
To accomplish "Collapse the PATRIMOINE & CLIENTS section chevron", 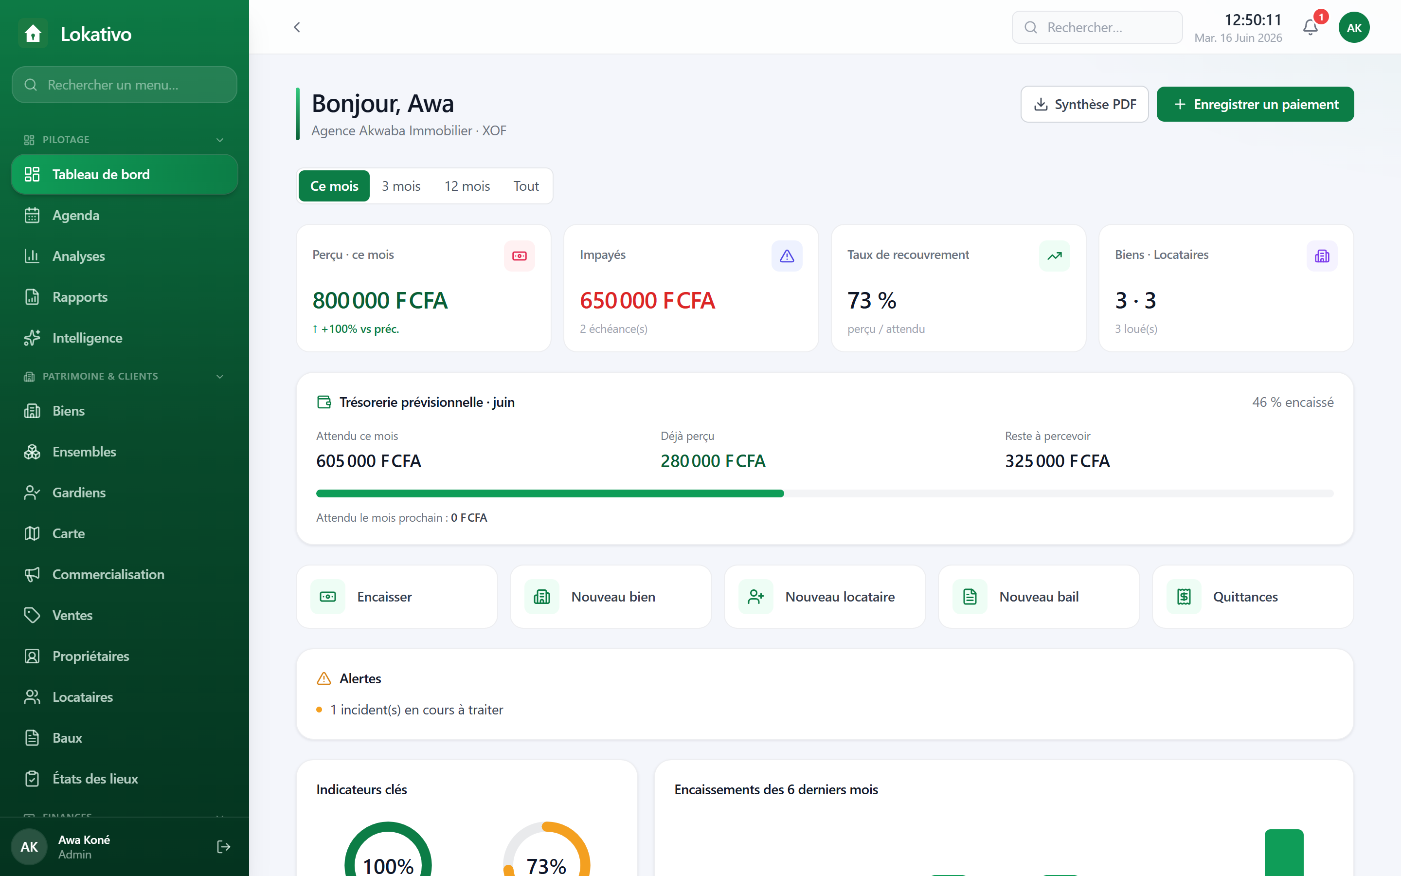I will coord(220,376).
